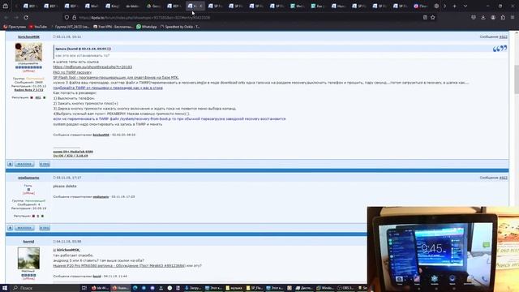Open borrd user profile link
This screenshot has height=292, width=519.
click(x=28, y=242)
